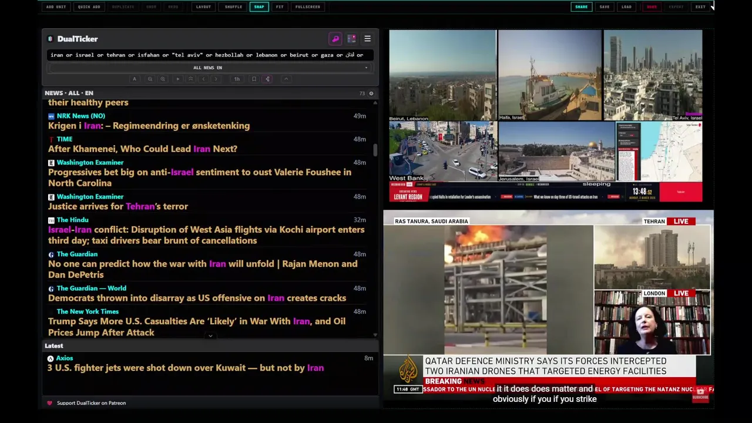Open The Hindu Kochi airport flights headline
Screen dimensions: 752x423
coord(206,235)
